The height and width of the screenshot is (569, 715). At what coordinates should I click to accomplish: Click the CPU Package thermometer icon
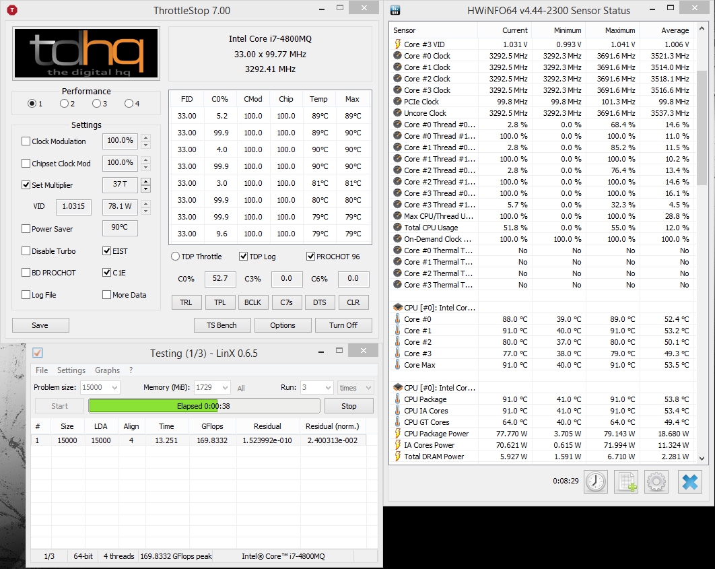click(397, 399)
